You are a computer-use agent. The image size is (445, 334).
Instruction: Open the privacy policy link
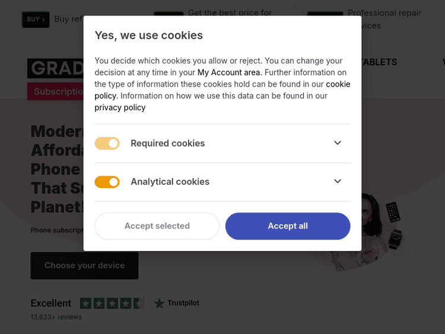(120, 107)
